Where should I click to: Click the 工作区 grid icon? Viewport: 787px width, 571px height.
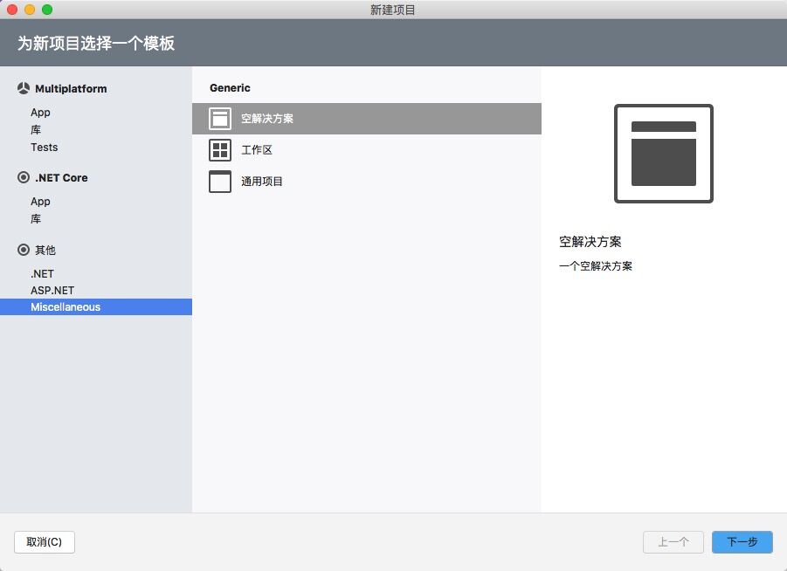coord(220,150)
